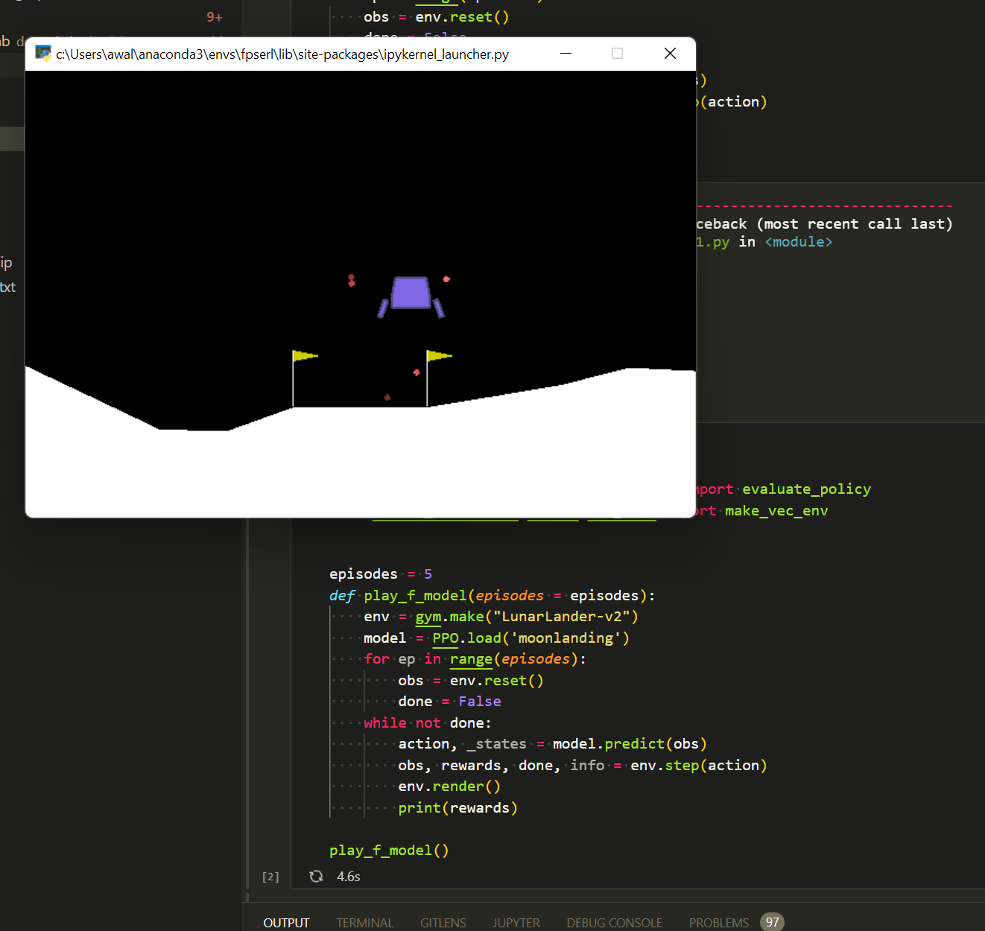985x931 pixels.
Task: Click the cell execution count [2] label
Action: [x=270, y=877]
